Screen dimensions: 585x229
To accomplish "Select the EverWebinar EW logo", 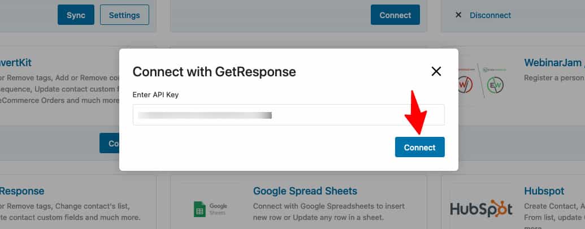I will click(496, 85).
